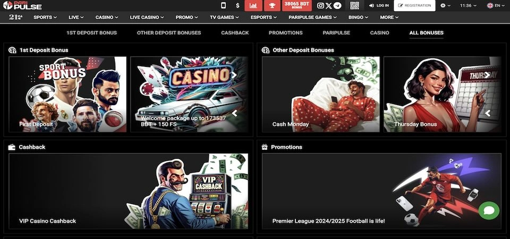Click the 'First Deposit' caption text
This screenshot has width=510, height=239.
coord(36,124)
